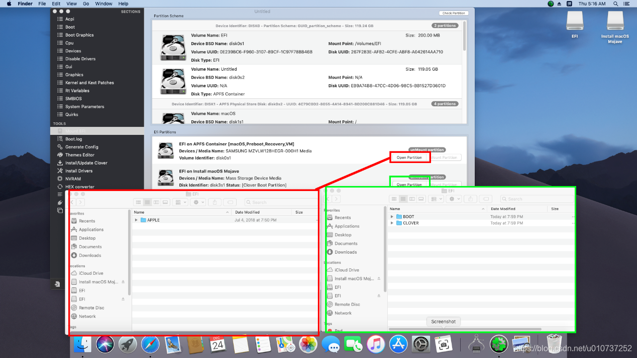The height and width of the screenshot is (358, 637).
Task: Open the Edit menu
Action: pos(56,4)
